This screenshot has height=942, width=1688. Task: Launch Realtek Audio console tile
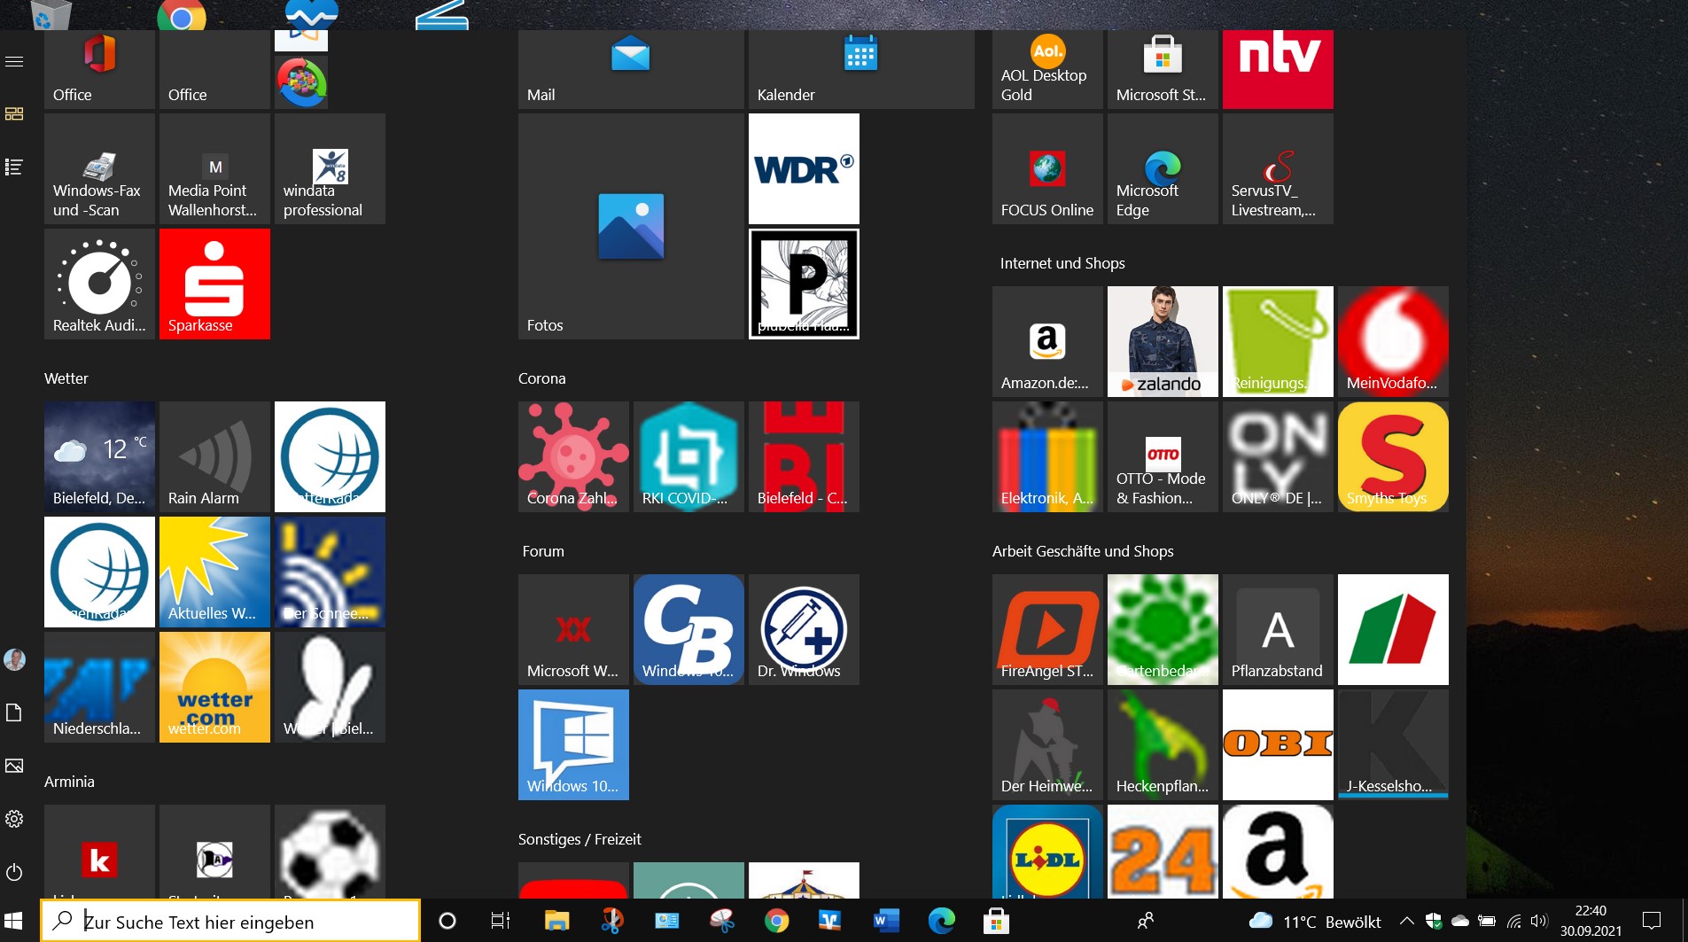coord(99,284)
